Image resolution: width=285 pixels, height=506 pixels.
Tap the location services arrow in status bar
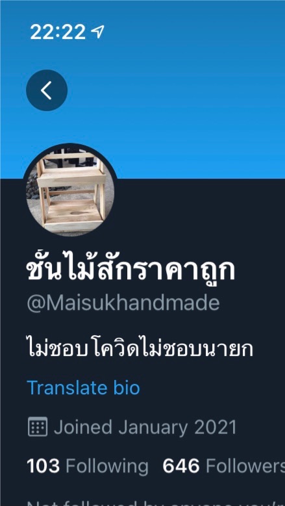(97, 32)
